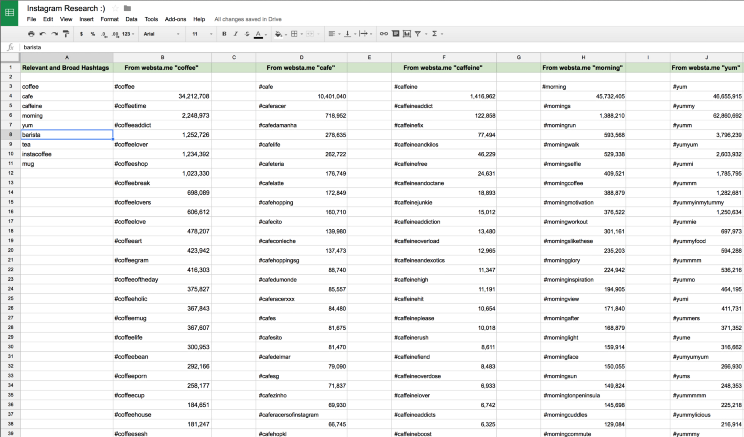This screenshot has height=437, width=744.
Task: Toggle bold formatting
Action: point(224,34)
